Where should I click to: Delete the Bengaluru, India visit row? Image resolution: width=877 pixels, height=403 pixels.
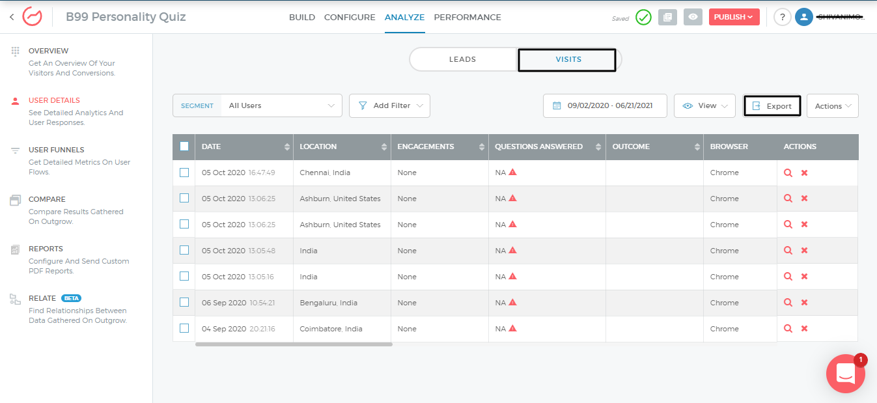tap(804, 303)
